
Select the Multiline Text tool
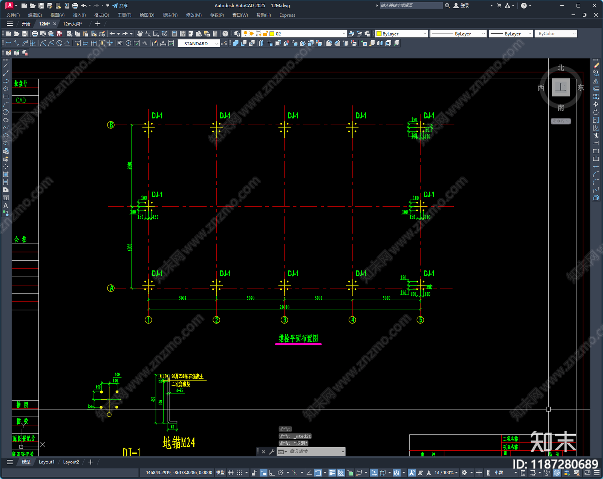(x=6, y=206)
